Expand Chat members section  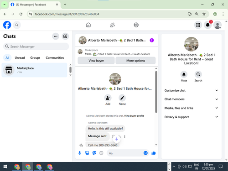pyautogui.click(x=191, y=99)
